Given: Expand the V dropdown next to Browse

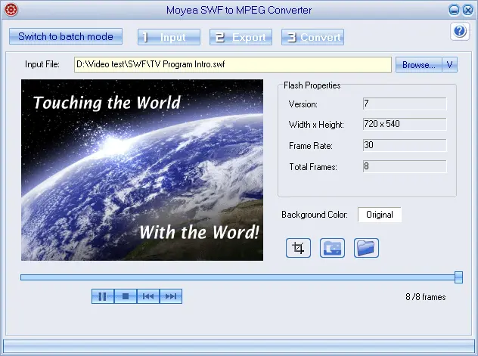Looking at the screenshot, I should [450, 64].
